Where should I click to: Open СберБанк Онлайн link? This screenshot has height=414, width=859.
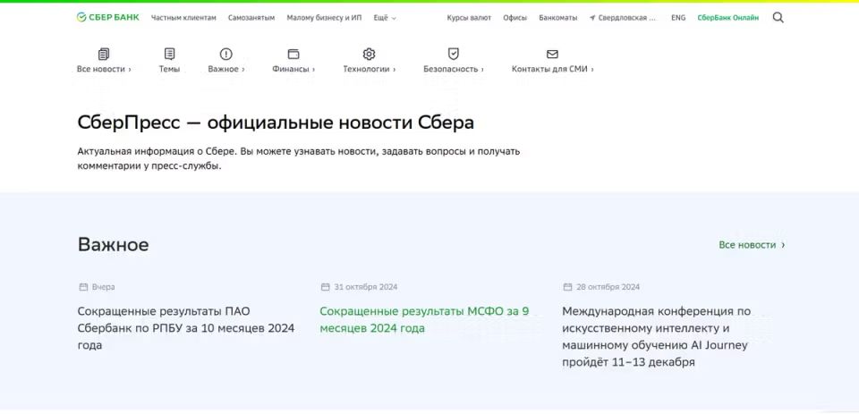727,18
